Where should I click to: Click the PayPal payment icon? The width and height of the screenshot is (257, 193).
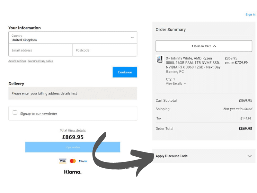(83, 161)
